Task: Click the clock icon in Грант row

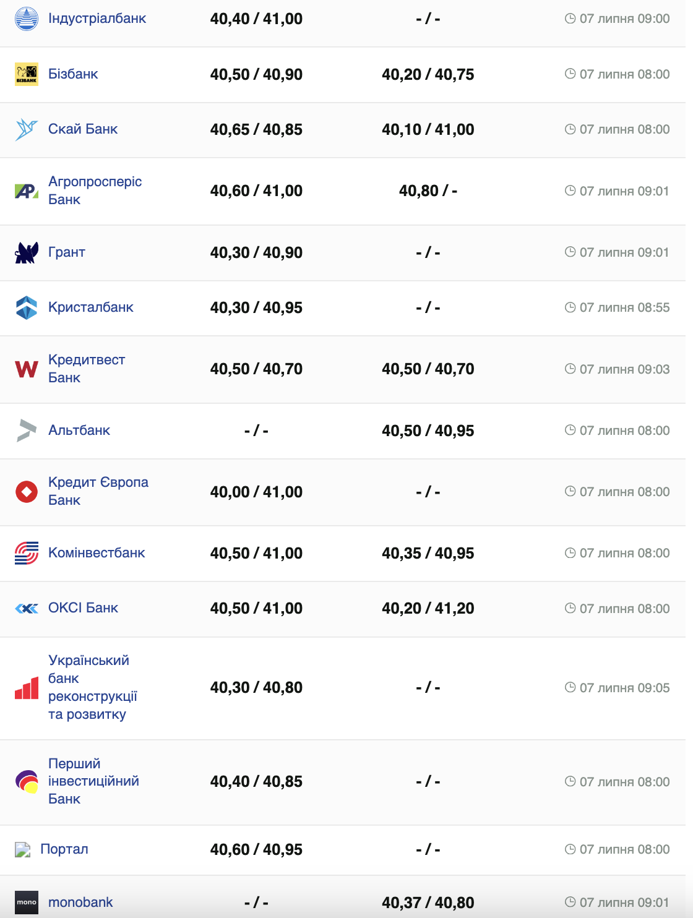Action: [570, 252]
